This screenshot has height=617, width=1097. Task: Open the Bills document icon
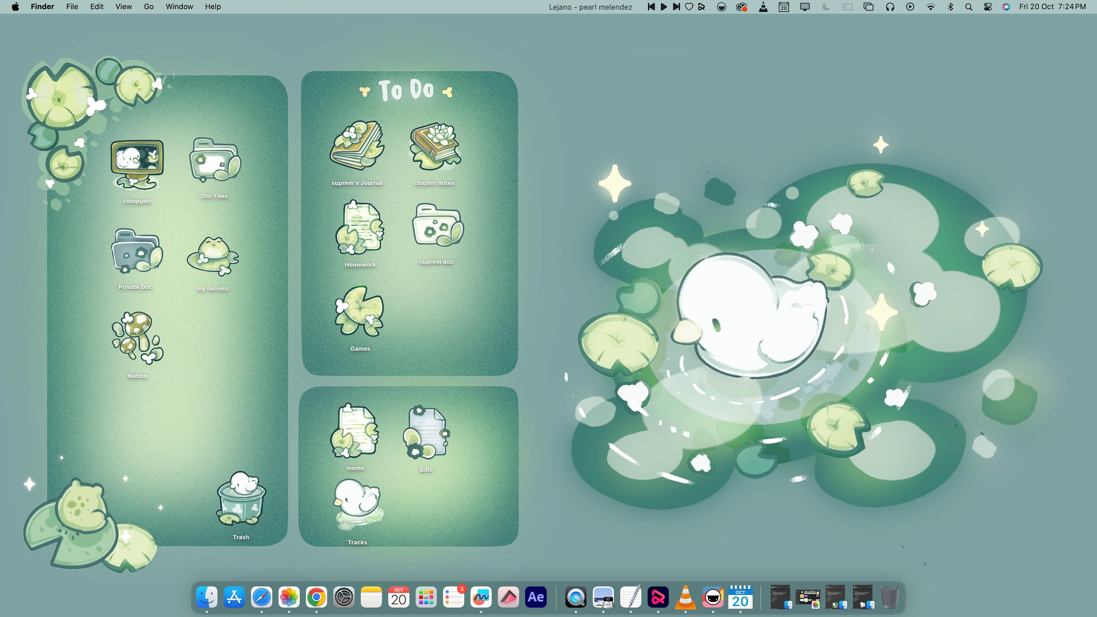(x=426, y=432)
